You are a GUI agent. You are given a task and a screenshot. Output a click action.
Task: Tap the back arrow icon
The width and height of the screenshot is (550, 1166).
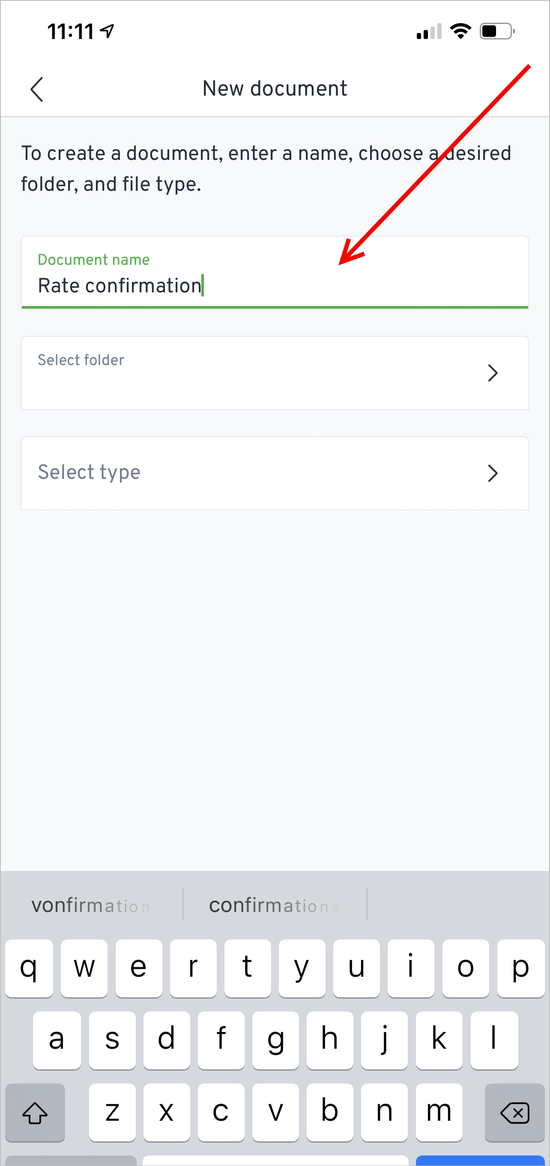click(x=37, y=89)
